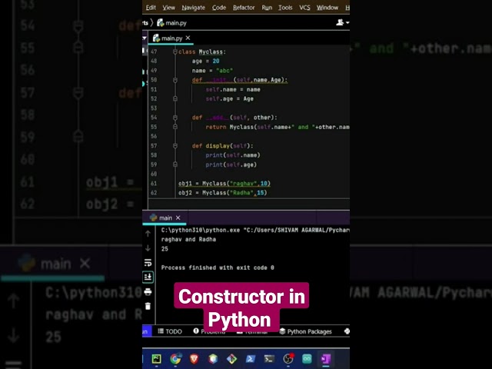This screenshot has width=492, height=369.
Task: Click the 'name = "abc"' code line
Action: pyautogui.click(x=212, y=71)
